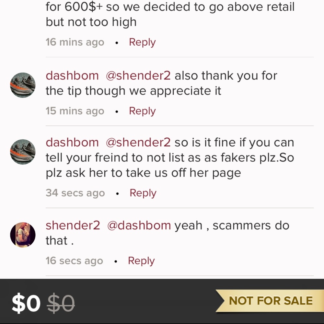Tap the dot separator after 16 mins ago
Image resolution: width=324 pixels, height=324 pixels.
point(116,42)
